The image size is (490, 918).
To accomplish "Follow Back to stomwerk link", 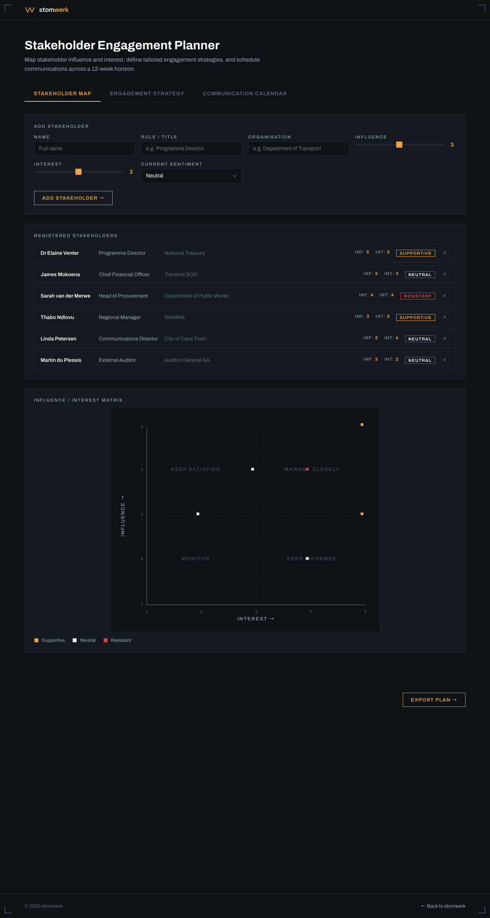I will pyautogui.click(x=443, y=906).
